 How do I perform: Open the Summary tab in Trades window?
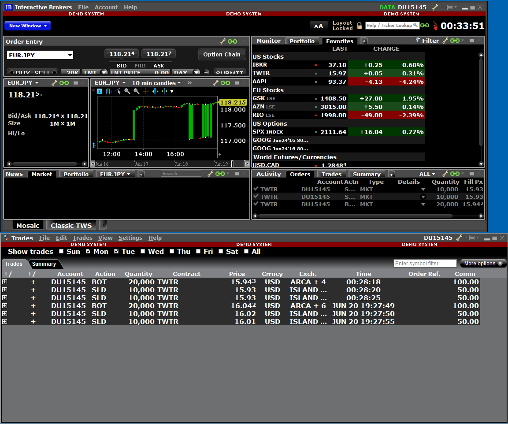click(44, 264)
